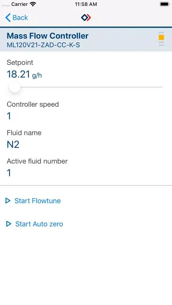Image resolution: width=172 pixels, height=305 pixels.
Task: Tap the model code ML120V21-ZAD-CC-K-S
Action: (43, 45)
